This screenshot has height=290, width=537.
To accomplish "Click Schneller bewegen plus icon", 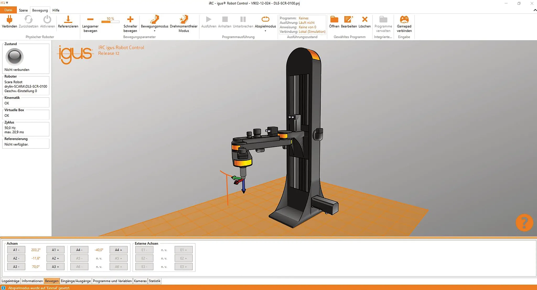I will [130, 20].
